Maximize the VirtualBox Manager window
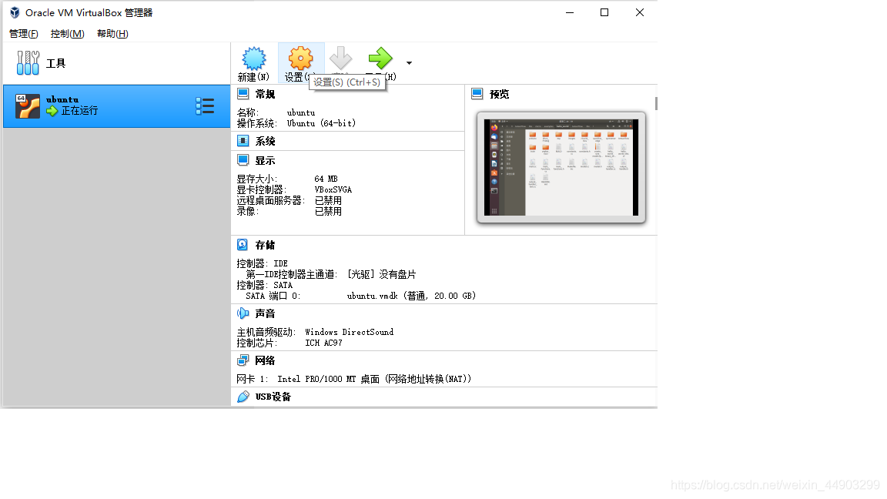Screen dimensions: 887x499 pyautogui.click(x=604, y=12)
